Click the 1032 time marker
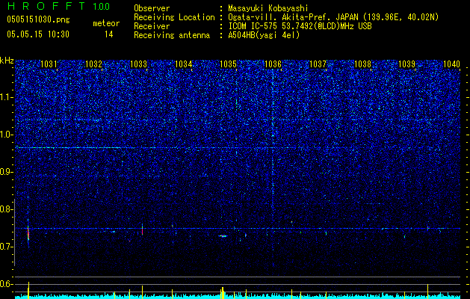The width and height of the screenshot is (470, 299). 93,64
